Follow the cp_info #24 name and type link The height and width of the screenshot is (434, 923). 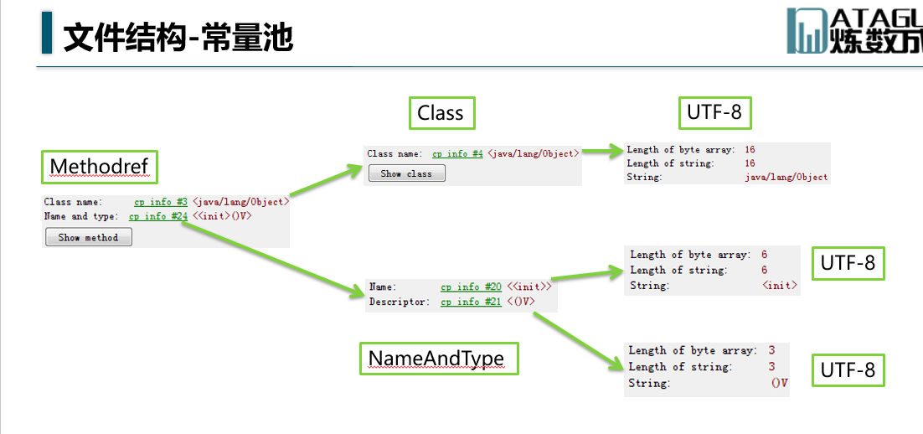click(x=158, y=216)
